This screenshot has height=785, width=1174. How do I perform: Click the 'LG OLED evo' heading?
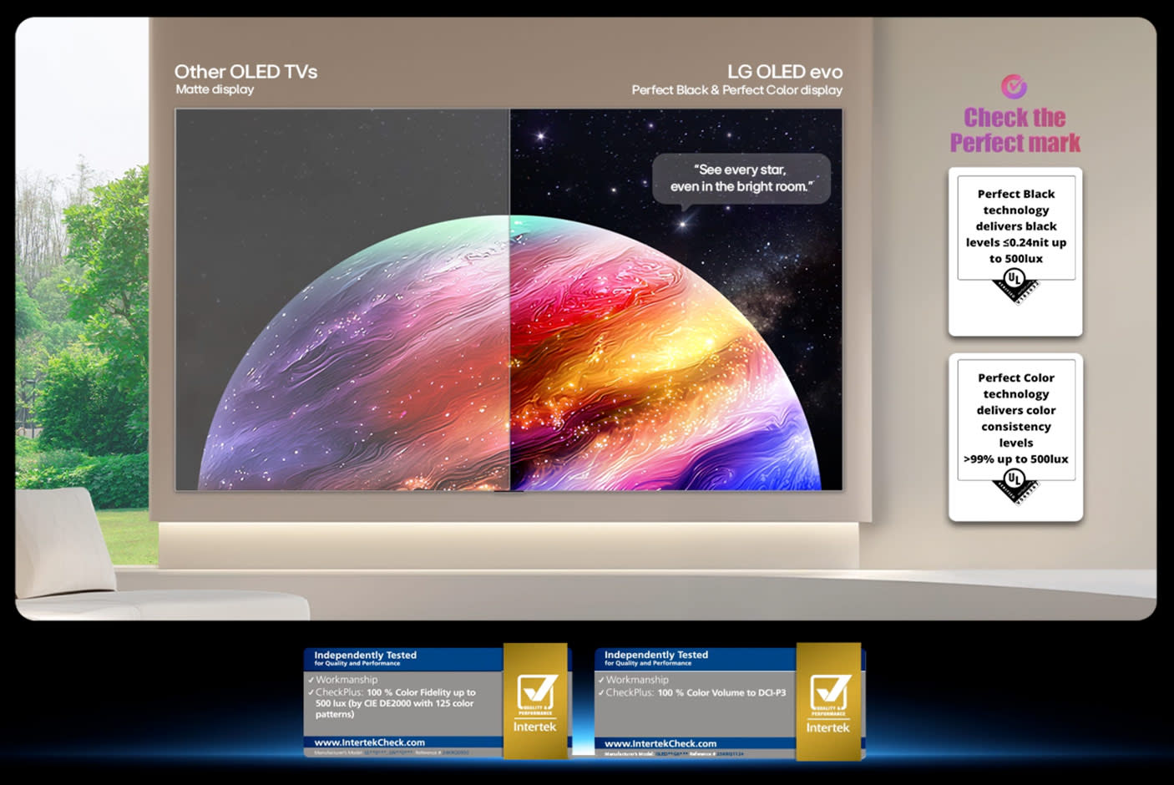(785, 72)
